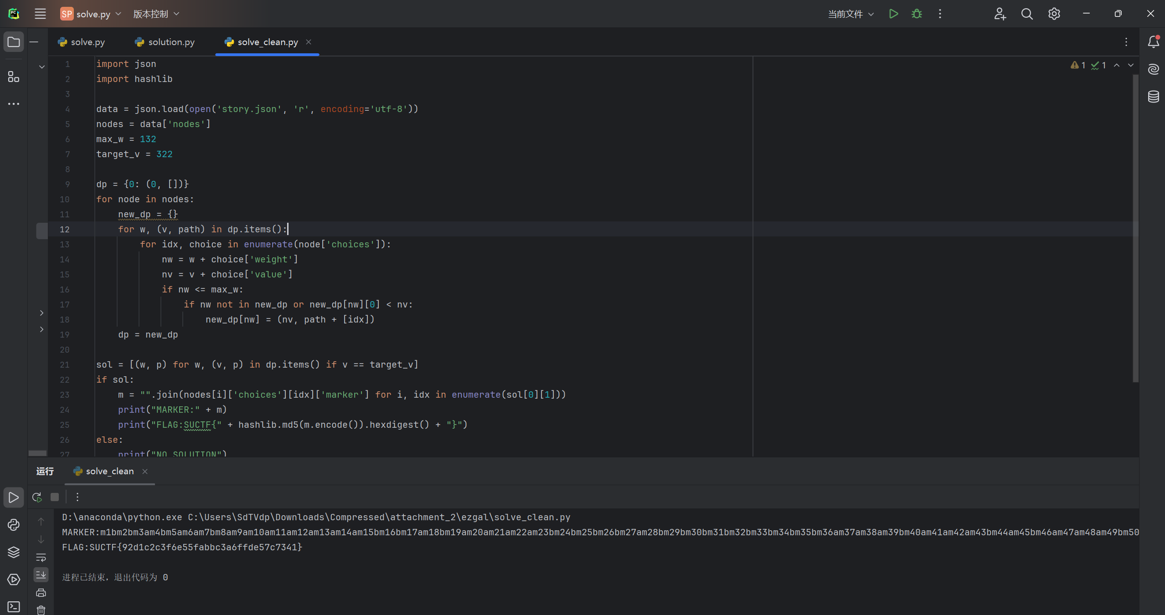
Task: Toggle the Run tool window button
Action: pyautogui.click(x=14, y=497)
